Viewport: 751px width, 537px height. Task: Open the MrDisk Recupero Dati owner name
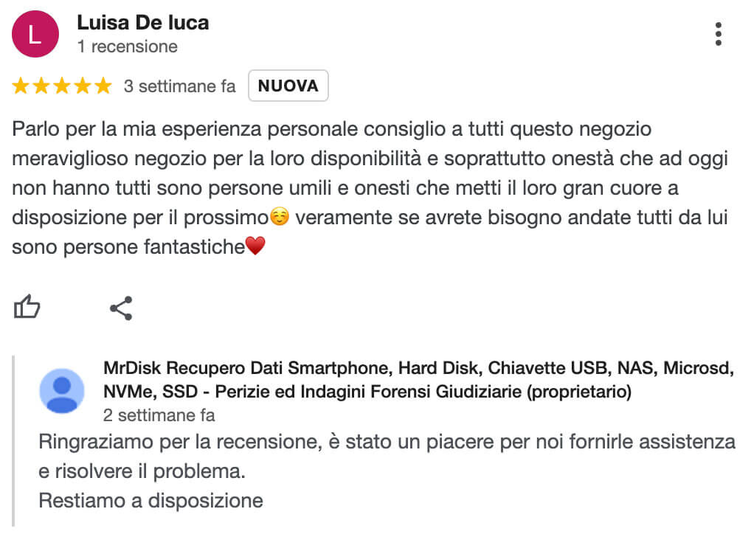coord(418,380)
